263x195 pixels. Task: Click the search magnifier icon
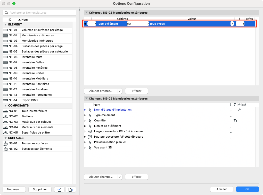6,13
